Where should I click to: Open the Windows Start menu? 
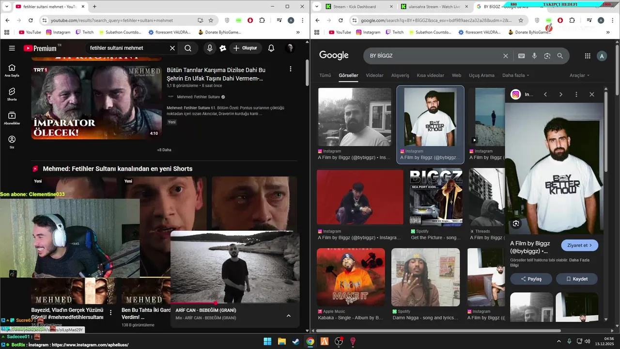point(267,341)
